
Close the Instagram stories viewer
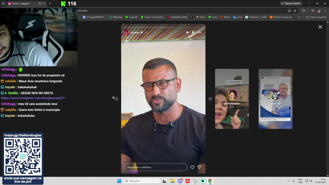coord(320,27)
